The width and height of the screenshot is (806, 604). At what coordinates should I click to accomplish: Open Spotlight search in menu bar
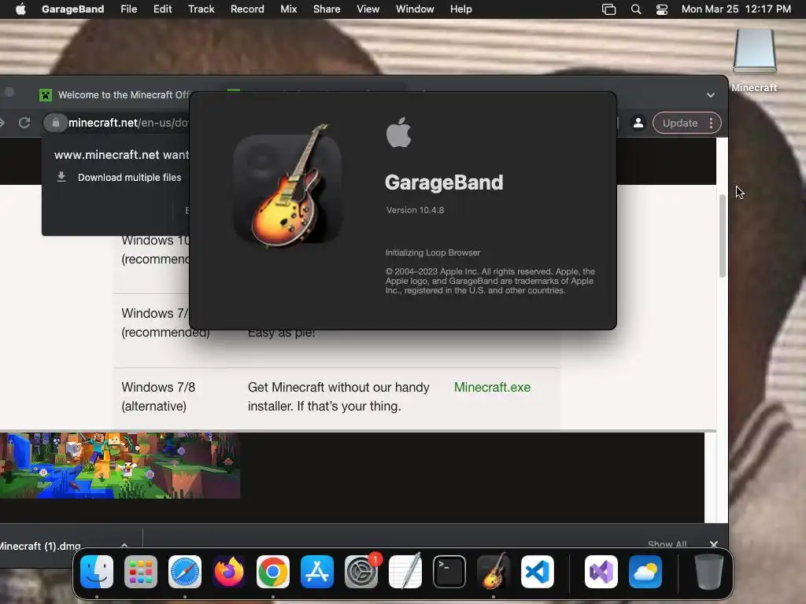(x=636, y=9)
